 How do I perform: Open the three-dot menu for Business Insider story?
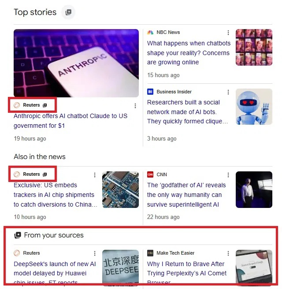tap(228, 92)
